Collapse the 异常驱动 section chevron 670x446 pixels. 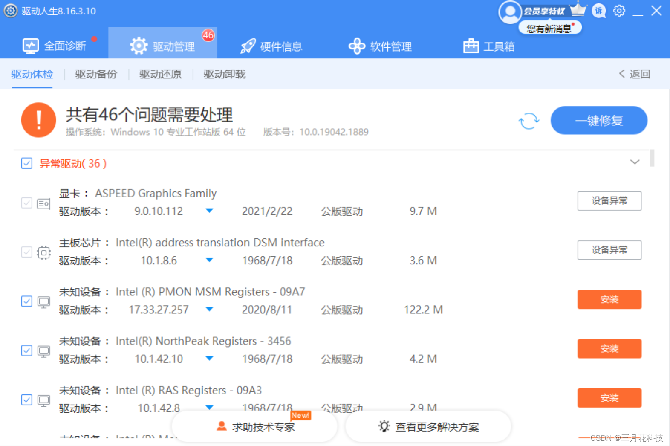635,162
